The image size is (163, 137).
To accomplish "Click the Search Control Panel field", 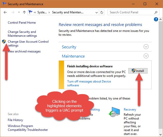I will 133,12.
